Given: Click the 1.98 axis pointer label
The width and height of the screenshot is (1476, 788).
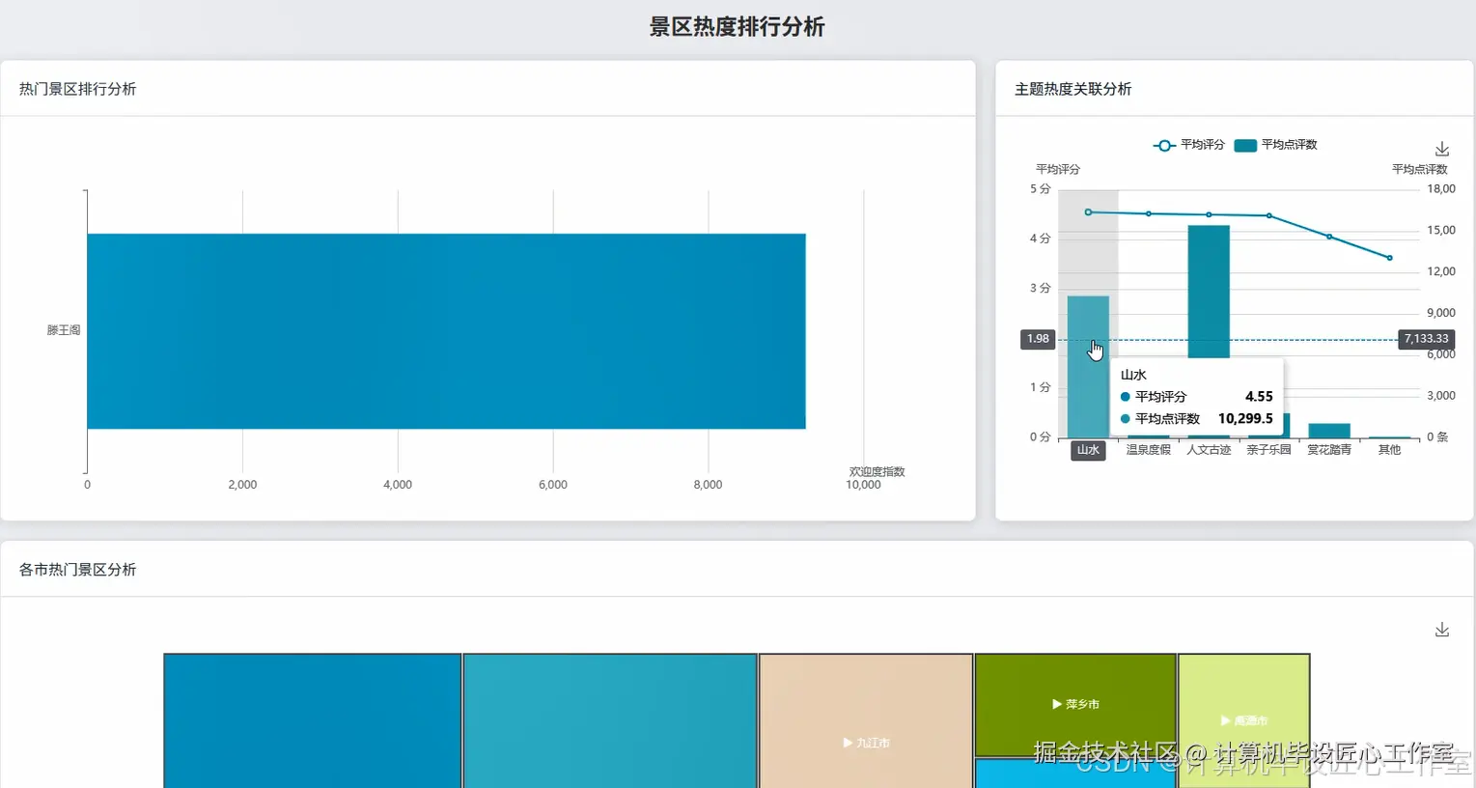Looking at the screenshot, I should pos(1038,339).
